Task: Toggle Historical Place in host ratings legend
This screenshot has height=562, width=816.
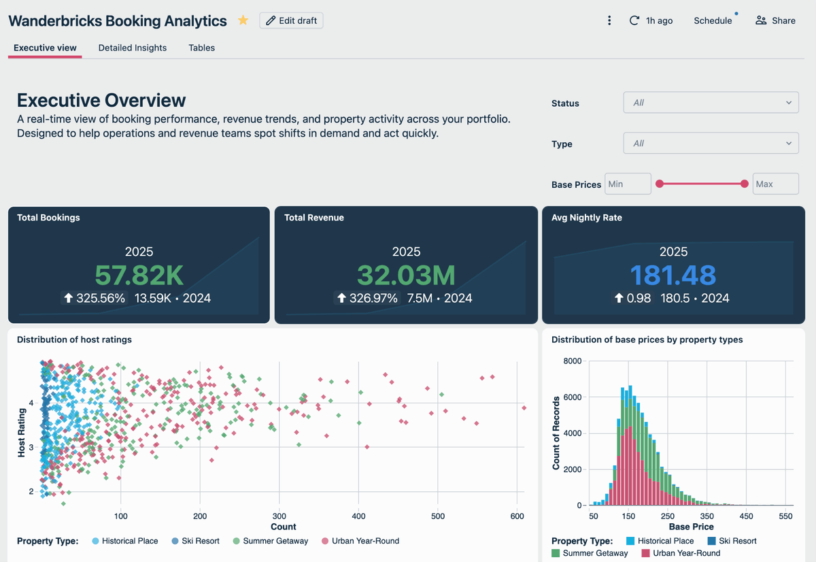Action: point(125,541)
